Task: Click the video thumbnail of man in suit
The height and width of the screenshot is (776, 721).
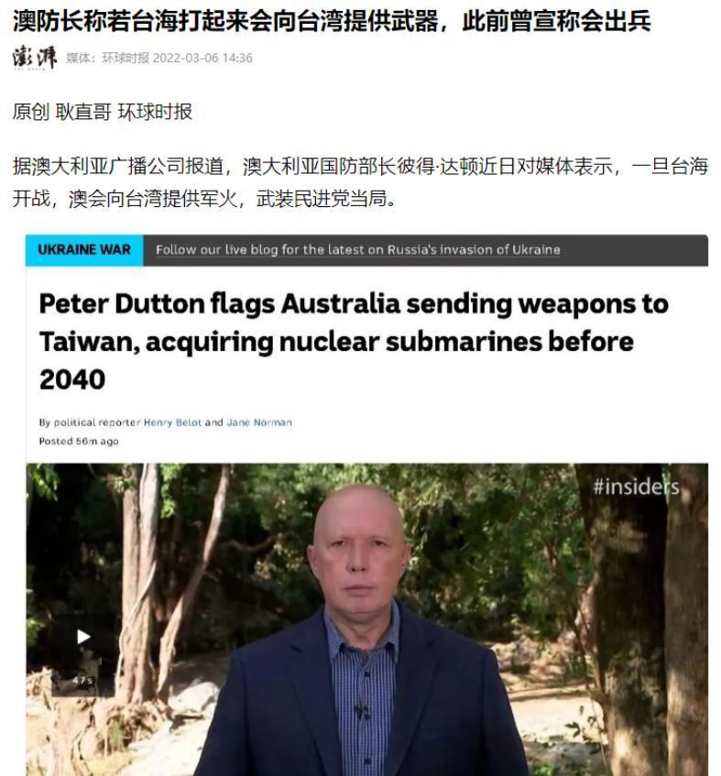Action: [x=367, y=619]
